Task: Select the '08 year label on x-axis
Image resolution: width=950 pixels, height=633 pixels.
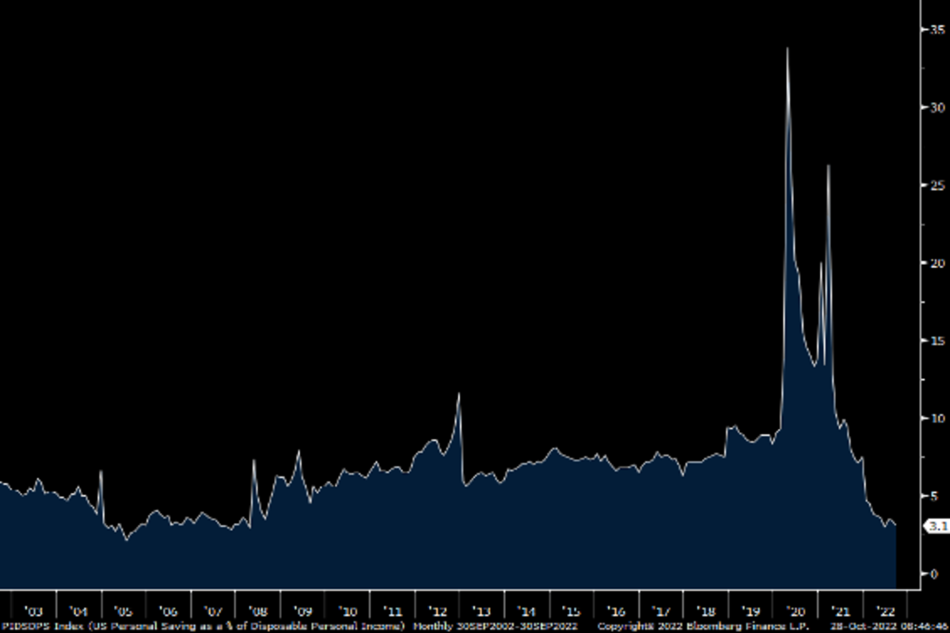Action: click(258, 611)
